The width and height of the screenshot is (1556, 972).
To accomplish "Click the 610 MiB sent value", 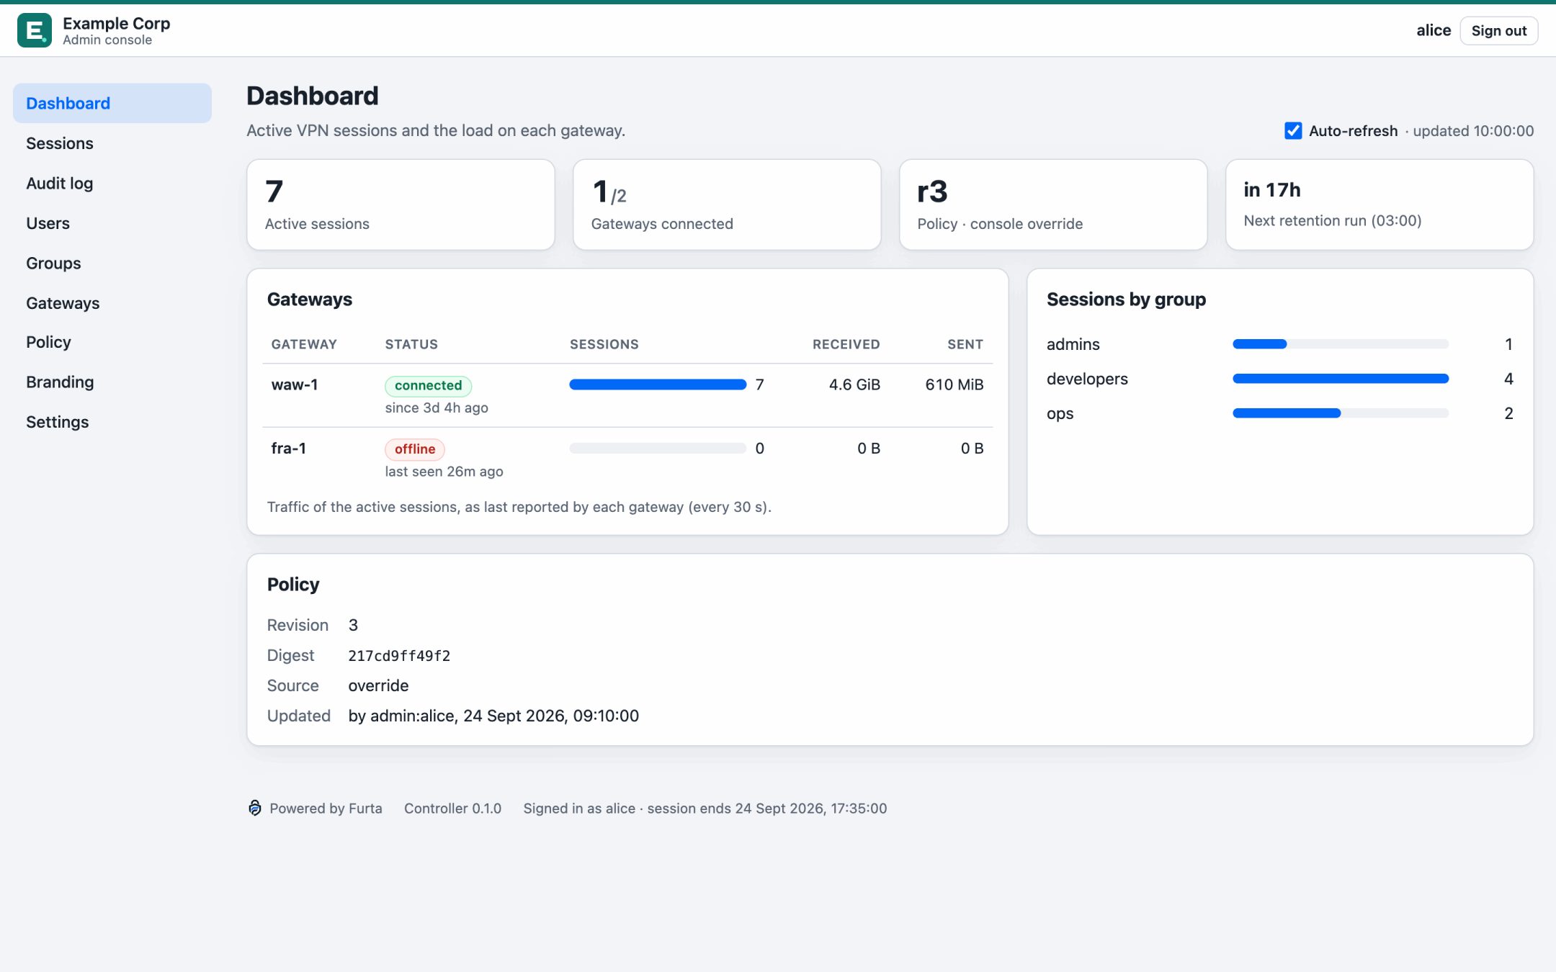I will pos(954,385).
